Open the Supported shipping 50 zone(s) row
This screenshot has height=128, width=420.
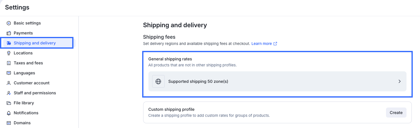277,81
